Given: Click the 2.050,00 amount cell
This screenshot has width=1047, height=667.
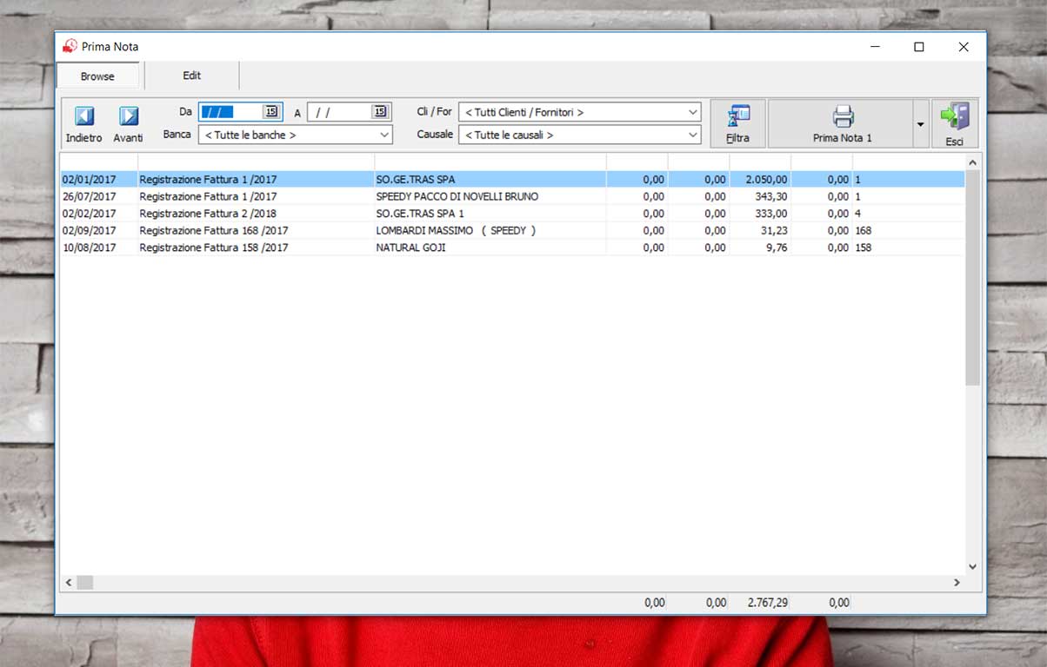Looking at the screenshot, I should click(760, 180).
